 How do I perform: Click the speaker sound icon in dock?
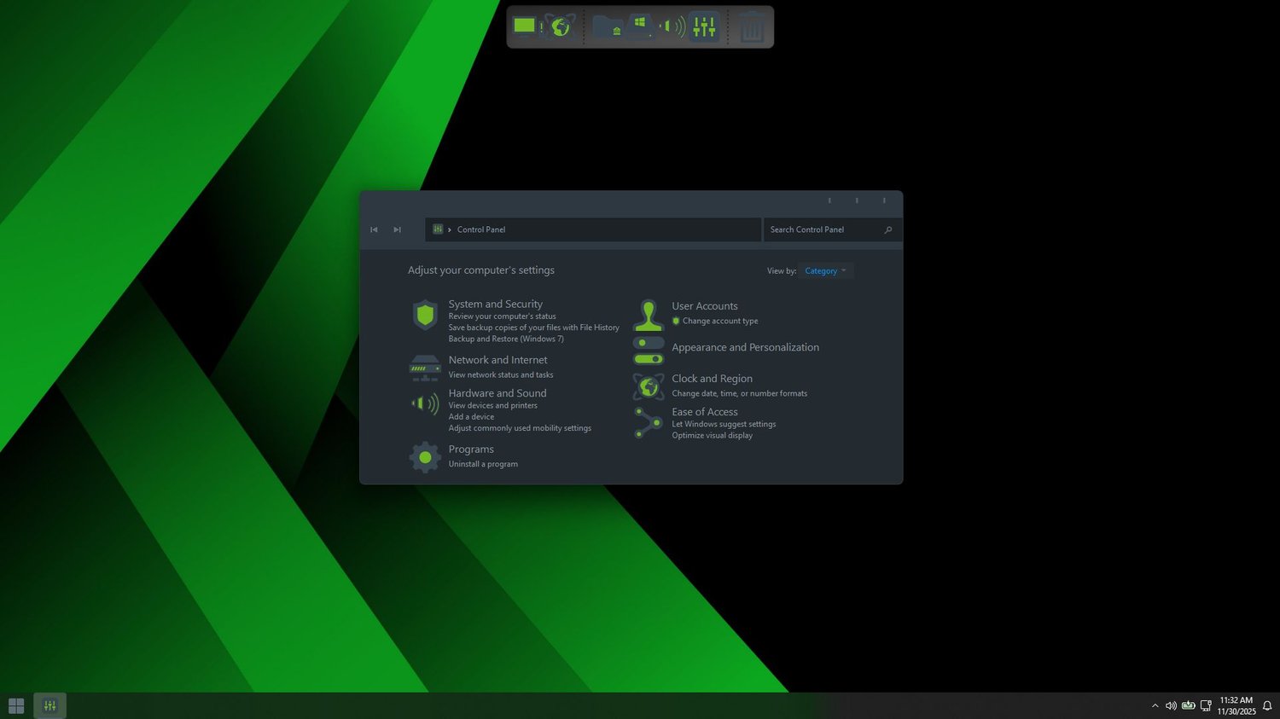[x=672, y=26]
